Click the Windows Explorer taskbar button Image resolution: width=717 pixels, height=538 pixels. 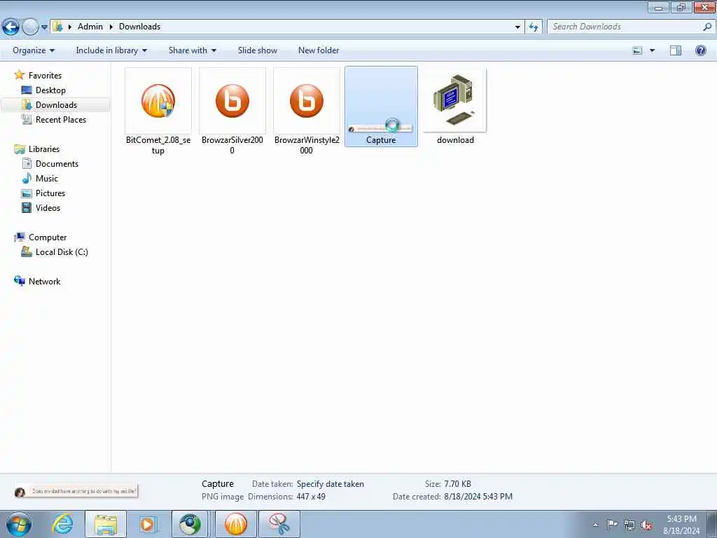[x=106, y=524]
